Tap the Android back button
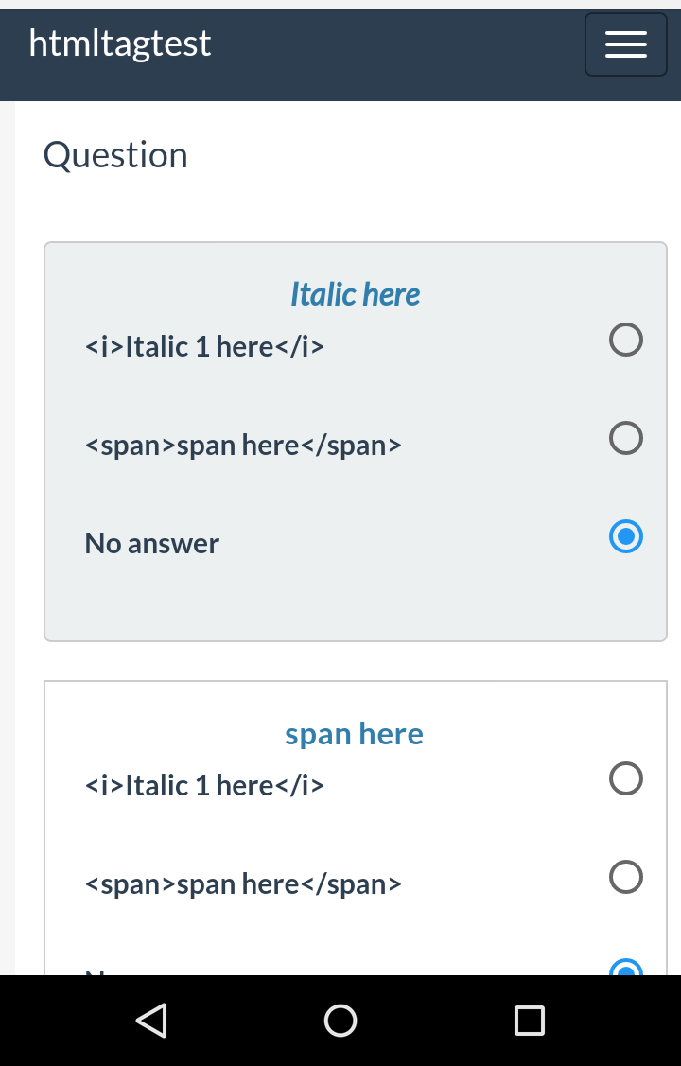The width and height of the screenshot is (681, 1066). coord(151,1020)
